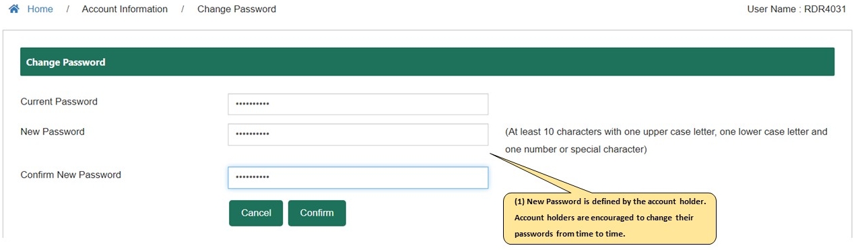The image size is (856, 250).
Task: Click the 'one number or special character' line
Action: tap(576, 150)
